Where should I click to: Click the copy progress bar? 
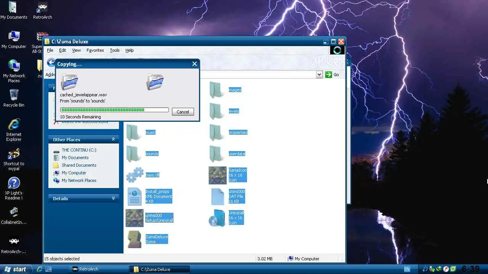point(114,110)
